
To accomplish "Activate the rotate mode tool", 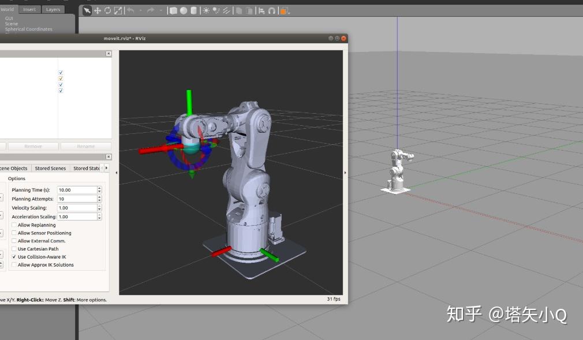I will click(107, 10).
